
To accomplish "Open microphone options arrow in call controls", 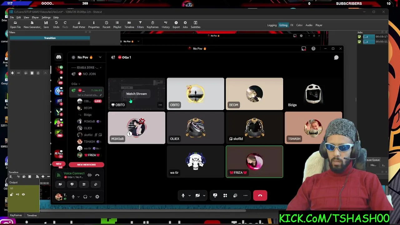I will coord(189,196).
